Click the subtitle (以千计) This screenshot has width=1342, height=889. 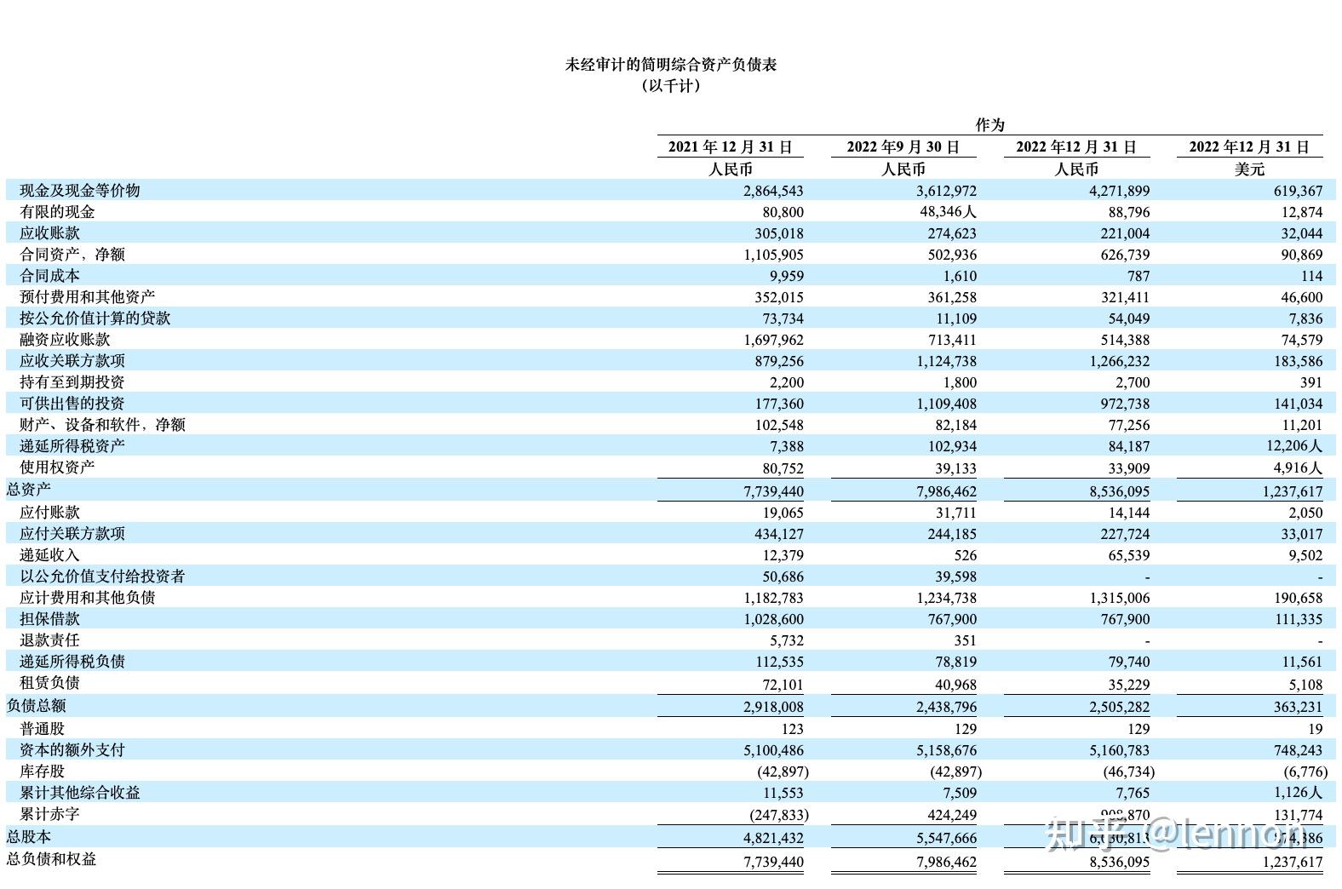coord(671,86)
